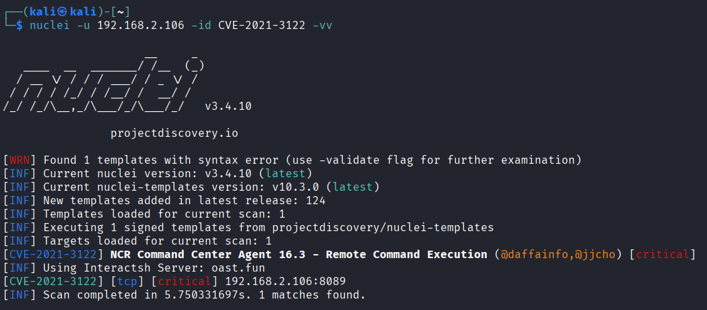
Task: Click the @daffainfo author name
Action: 530,254
